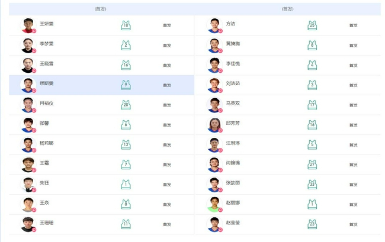The height and width of the screenshot is (242, 385).
Task: Click the pink badge on 王霜's avatar
Action: [x=34, y=170]
